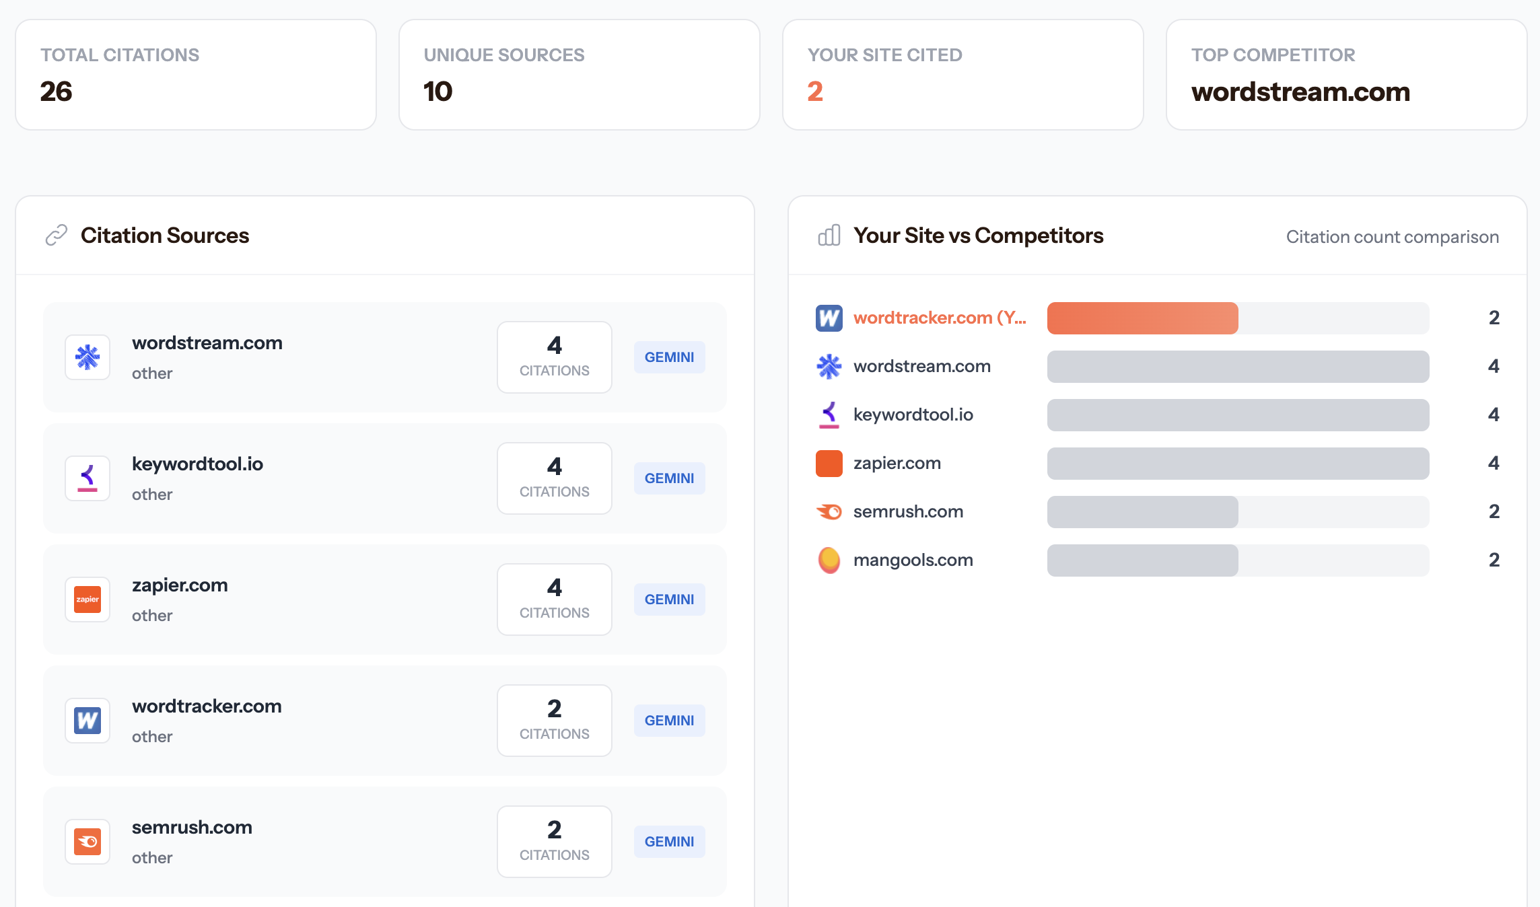Click the GEMINI badge on wordstream.com row
The image size is (1540, 907).
(x=669, y=357)
